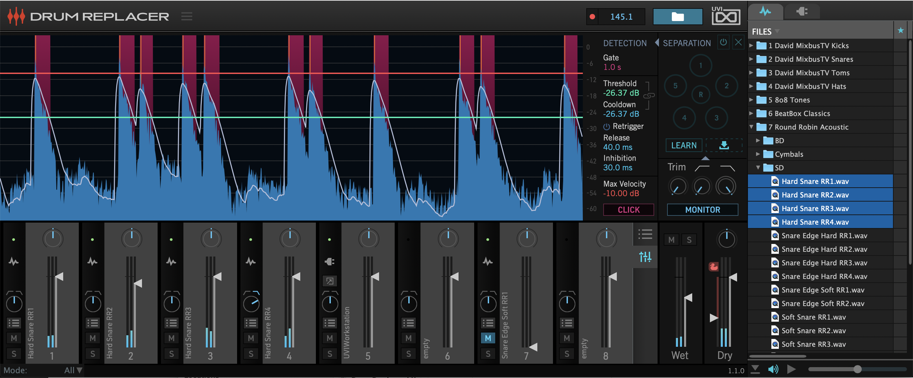Toggle preview speaker audio icon
This screenshot has height=378, width=913.
coord(773,369)
